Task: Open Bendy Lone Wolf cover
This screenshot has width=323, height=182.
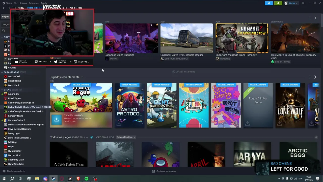Action: (290, 105)
